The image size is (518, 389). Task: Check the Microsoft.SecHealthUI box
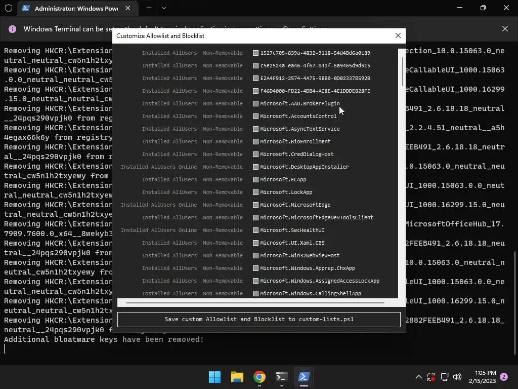click(x=255, y=230)
